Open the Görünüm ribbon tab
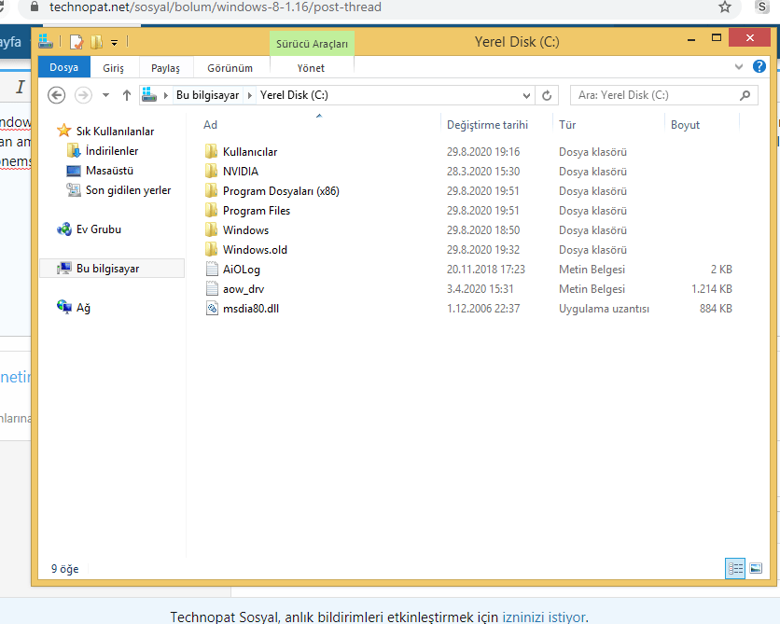Screen dimensions: 780x624 tap(230, 68)
